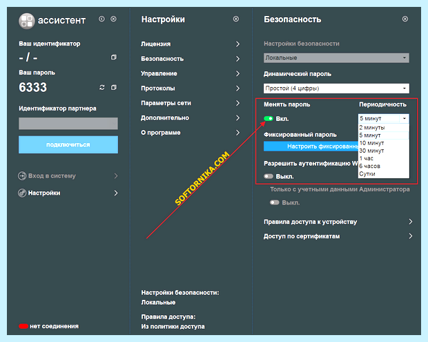
Task: Click the Assistant app logo icon
Action: 26,21
